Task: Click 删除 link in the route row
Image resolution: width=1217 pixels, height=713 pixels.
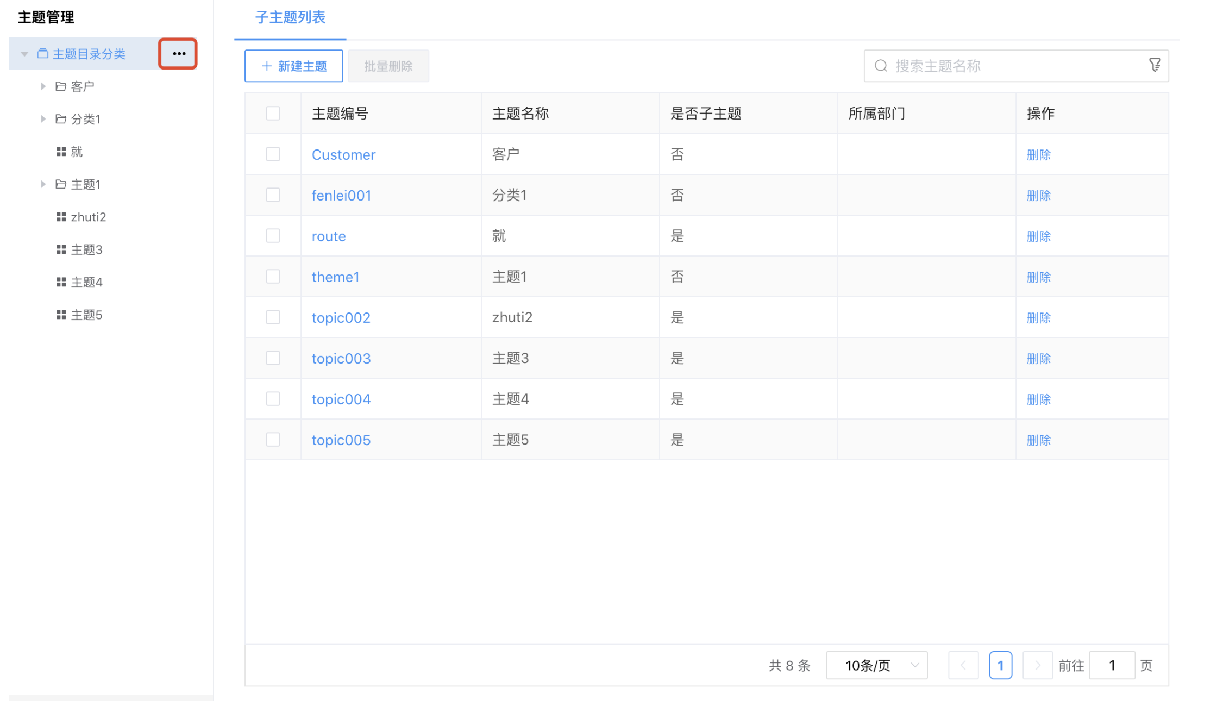Action: (1038, 236)
